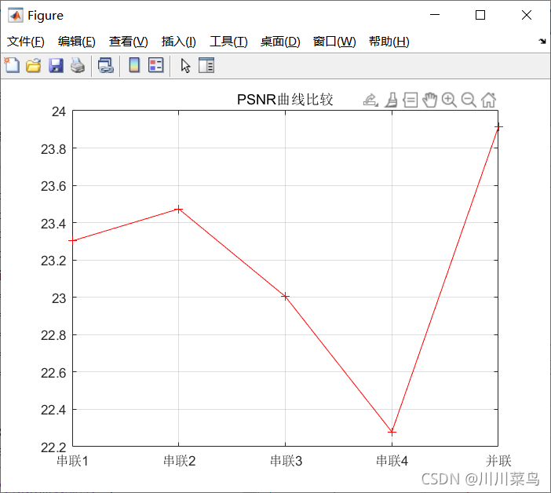This screenshot has height=493, width=551.
Task: Dock the figure using the corner arrow
Action: [542, 41]
